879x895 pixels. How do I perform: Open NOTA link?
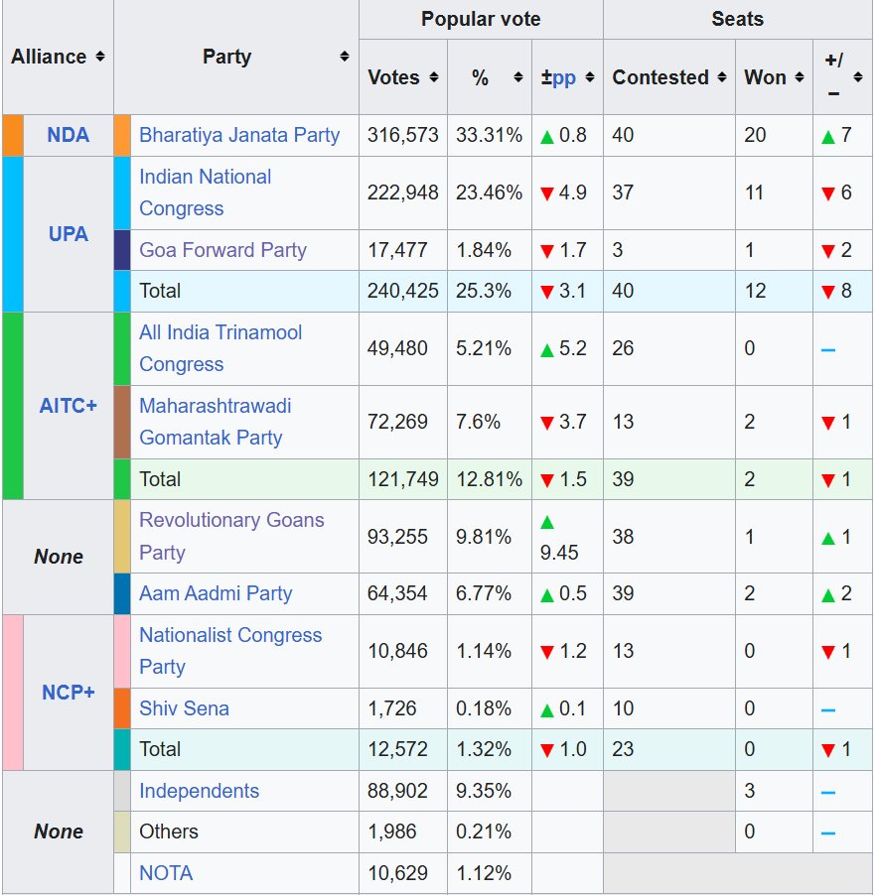(166, 873)
